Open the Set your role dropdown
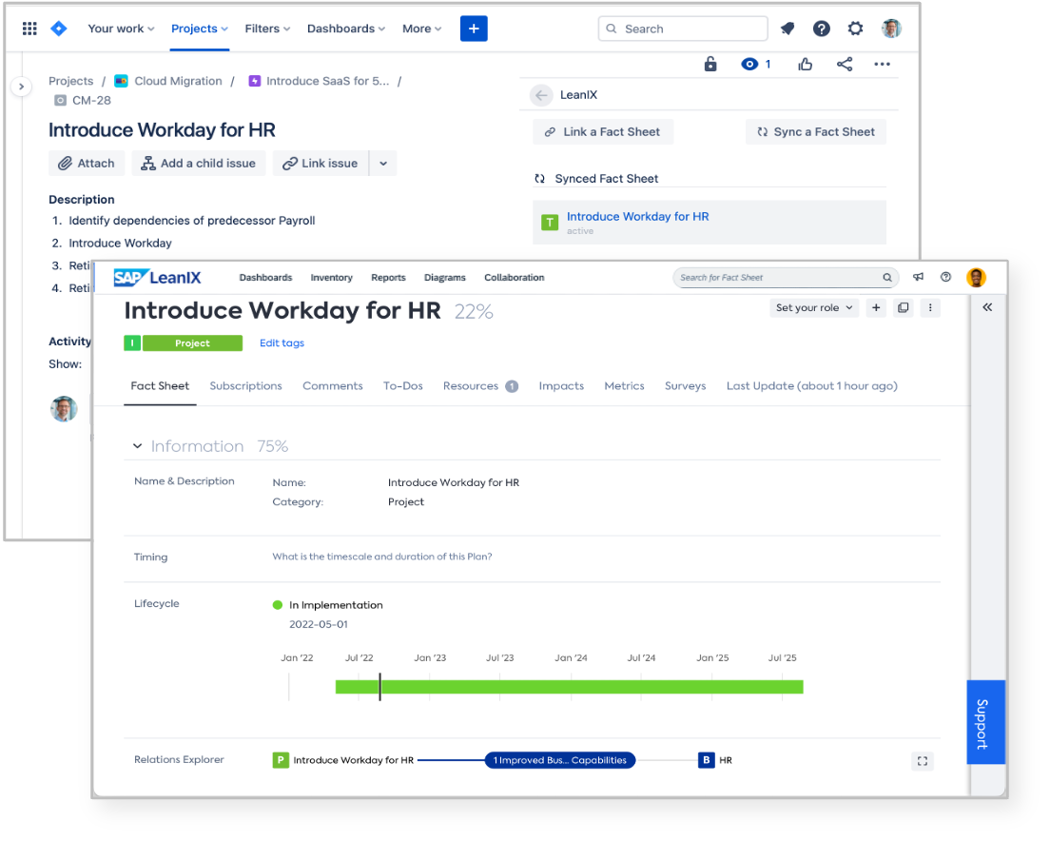 [813, 308]
